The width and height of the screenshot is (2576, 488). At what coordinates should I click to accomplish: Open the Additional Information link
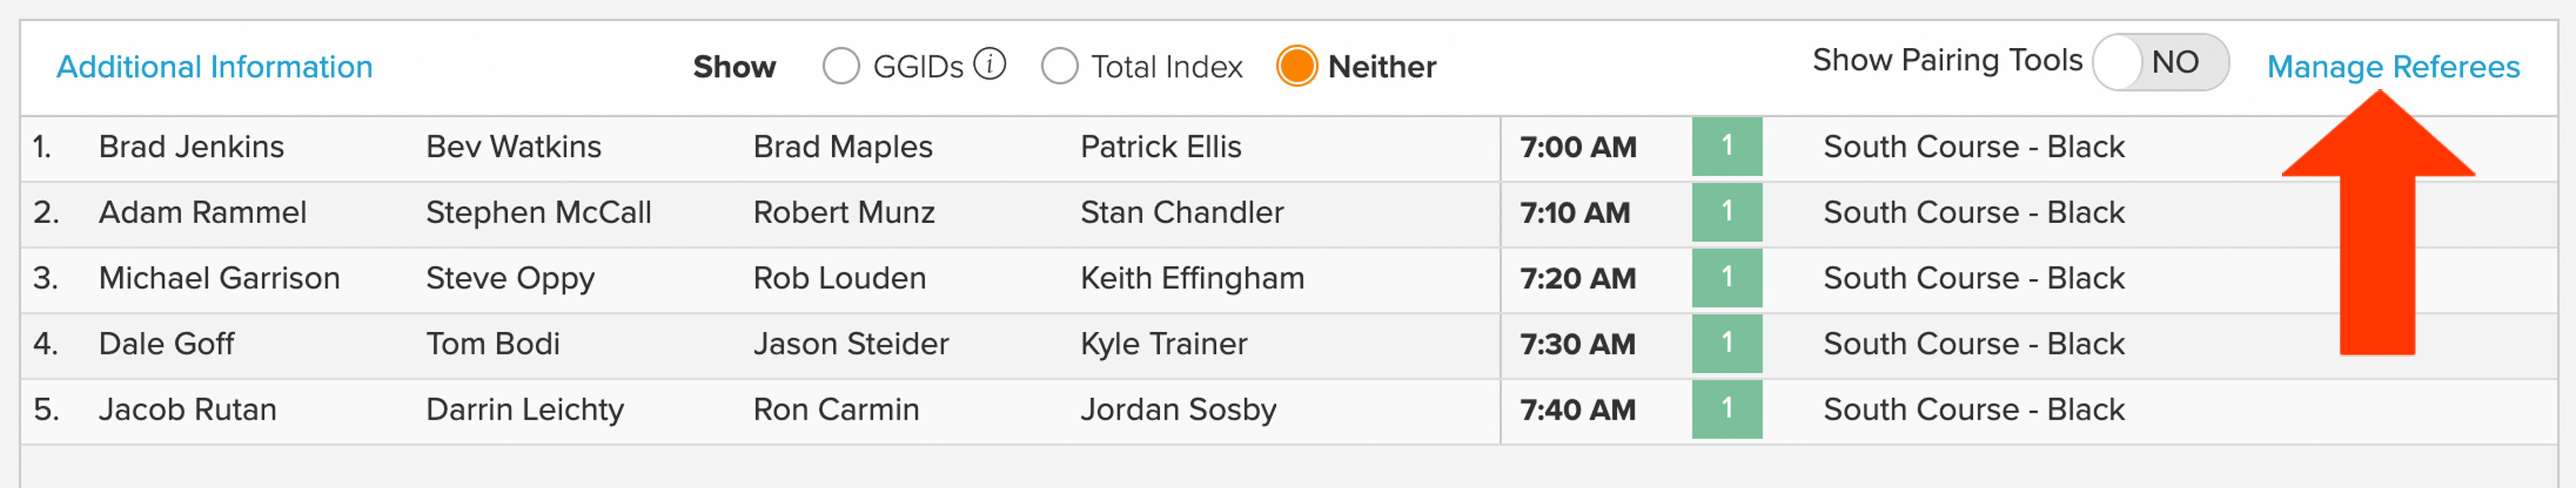214,67
